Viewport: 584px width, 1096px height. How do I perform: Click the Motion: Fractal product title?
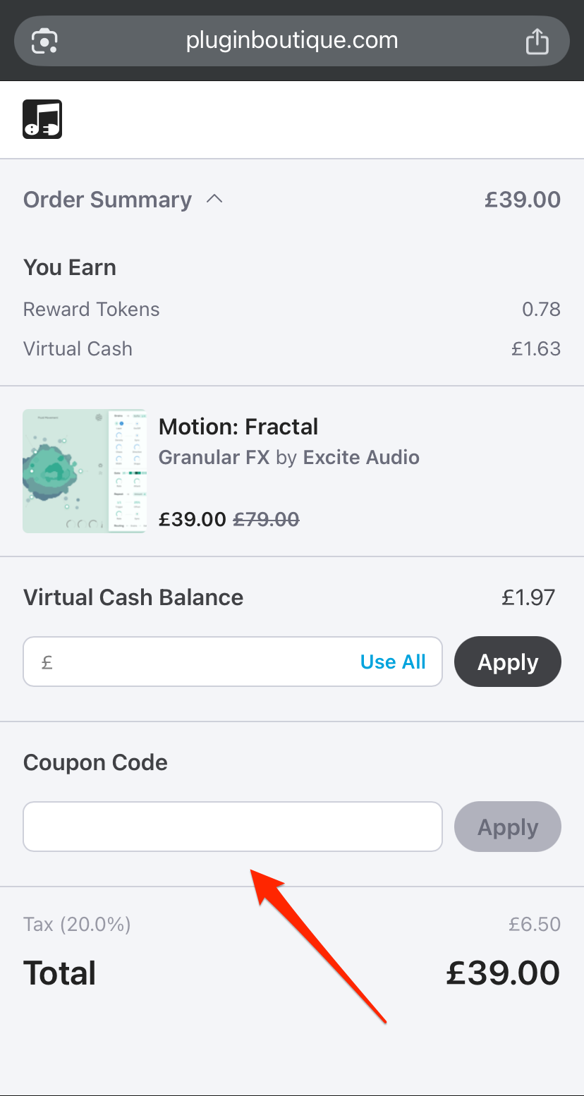click(x=238, y=427)
